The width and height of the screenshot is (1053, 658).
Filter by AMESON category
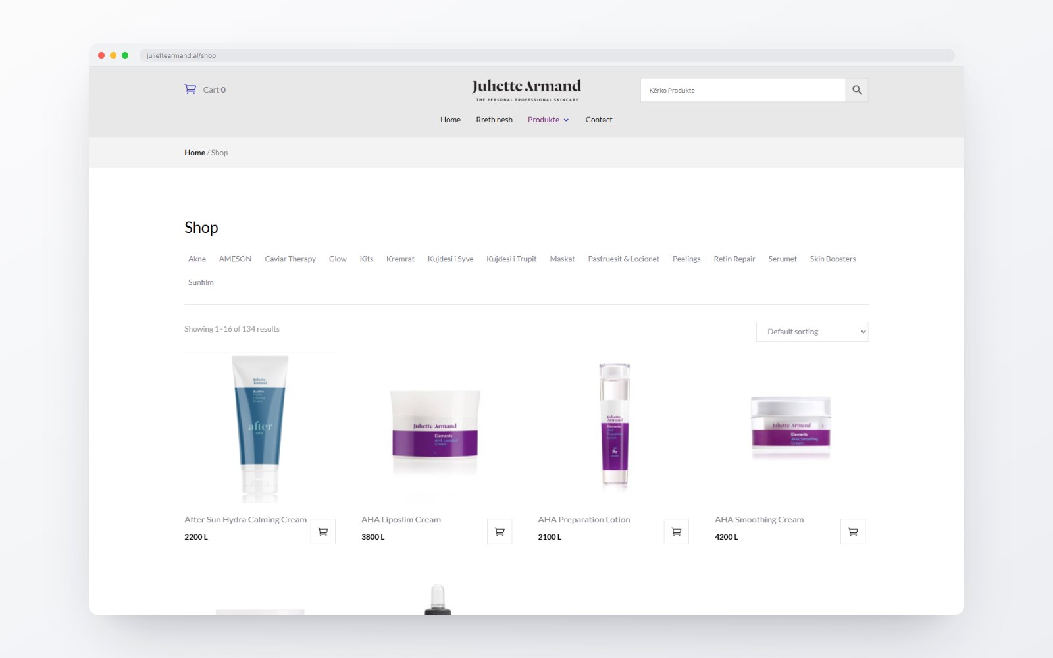(235, 259)
